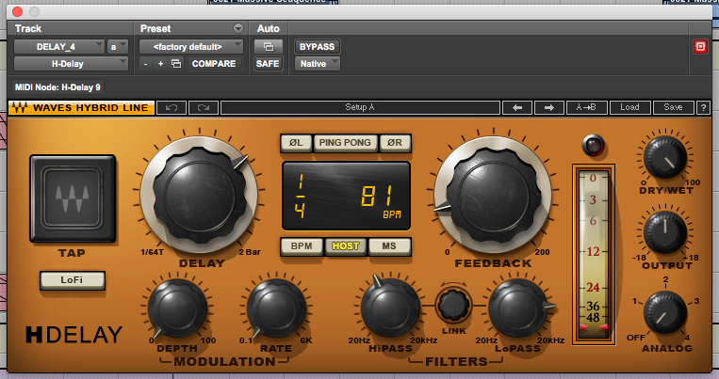This screenshot has width=719, height=379.
Task: Close the plug-in window red button
Action: point(17,11)
